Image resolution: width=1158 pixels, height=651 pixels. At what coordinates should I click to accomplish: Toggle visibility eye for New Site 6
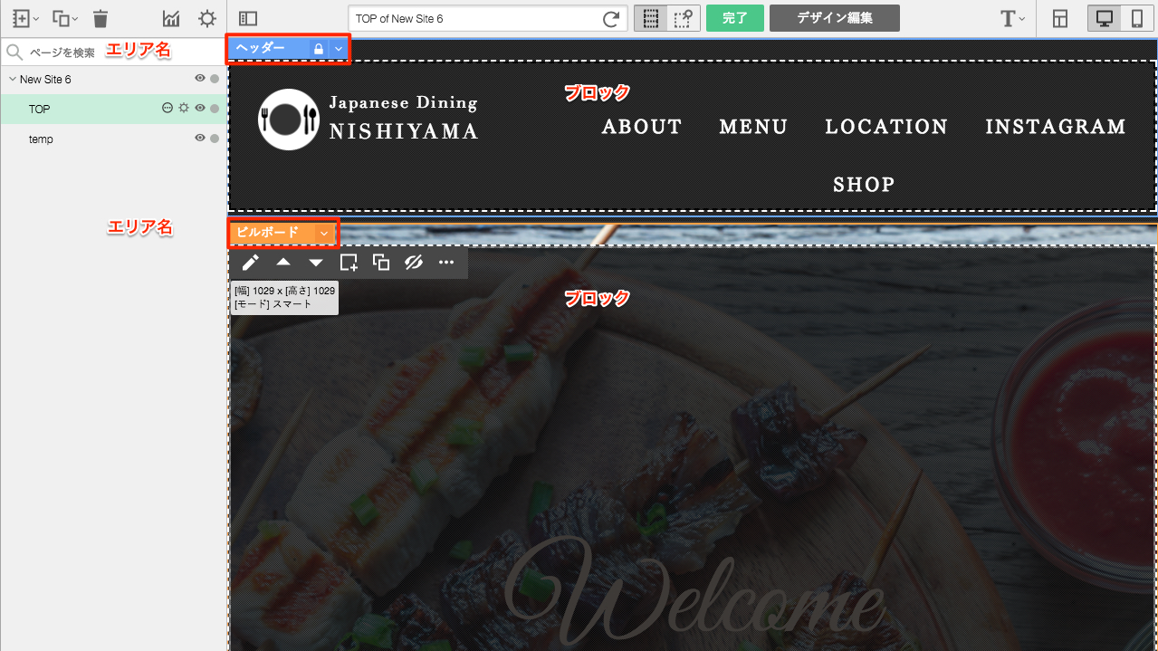coord(200,79)
